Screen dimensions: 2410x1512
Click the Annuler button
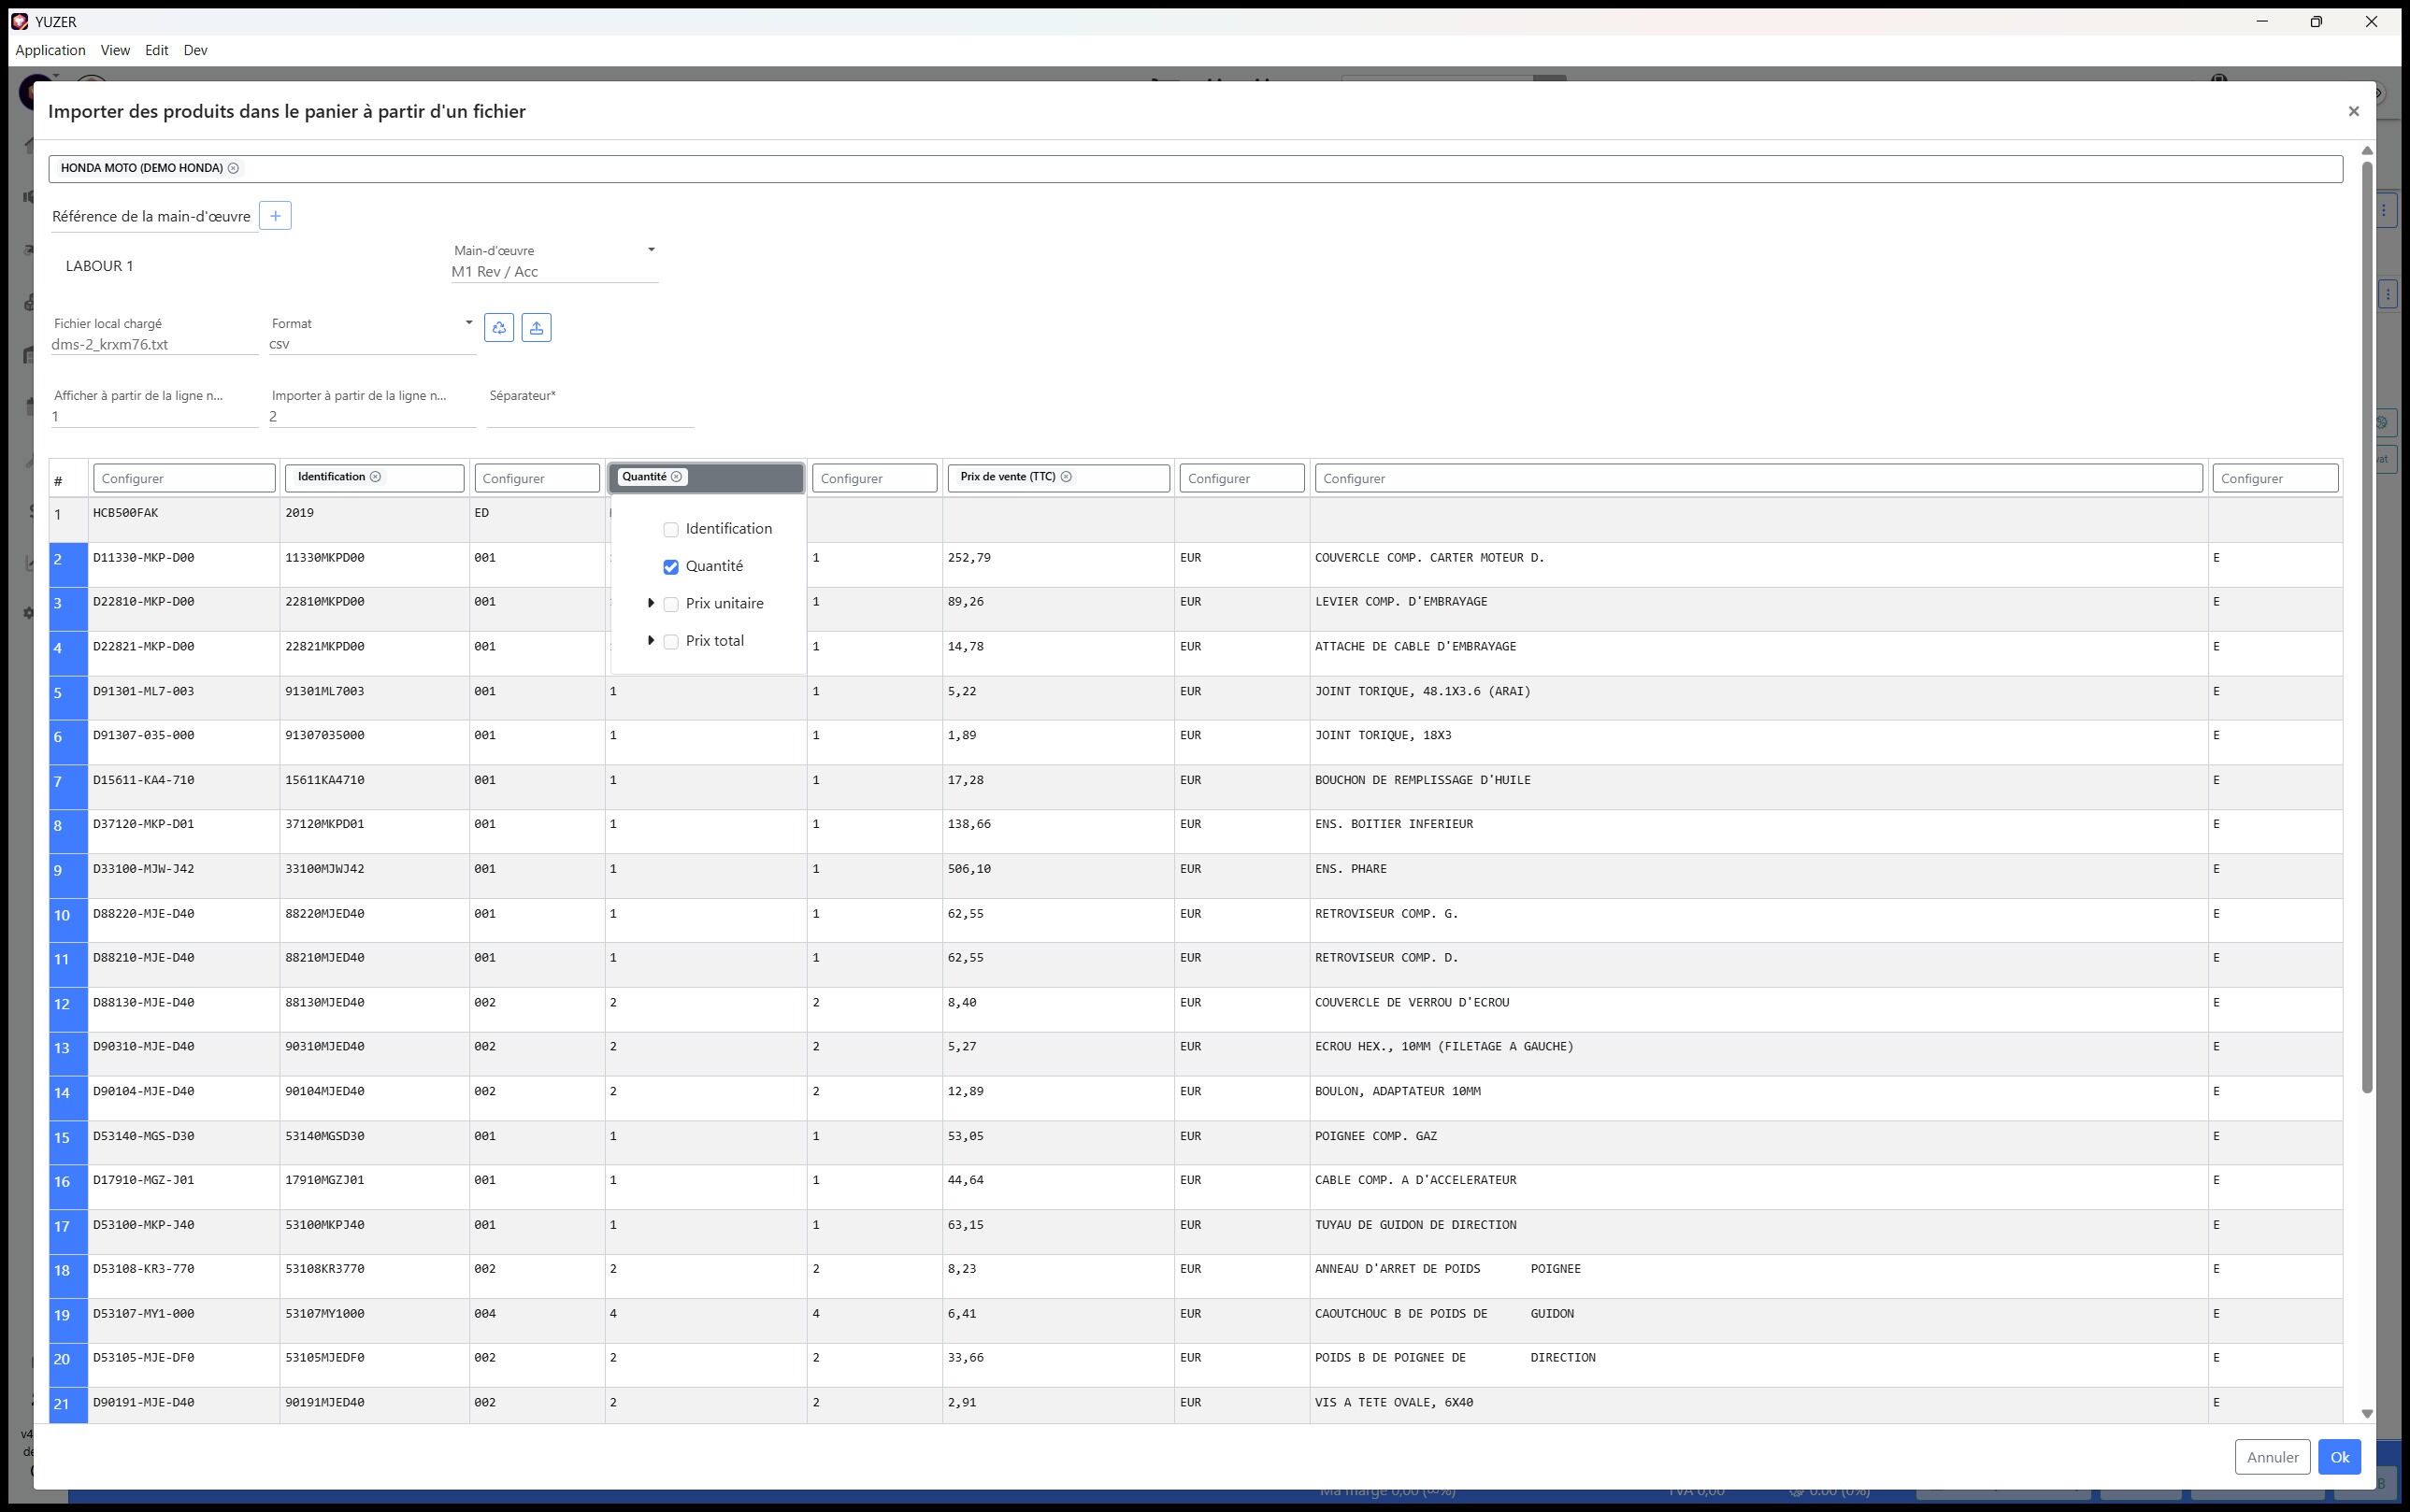click(2272, 1457)
